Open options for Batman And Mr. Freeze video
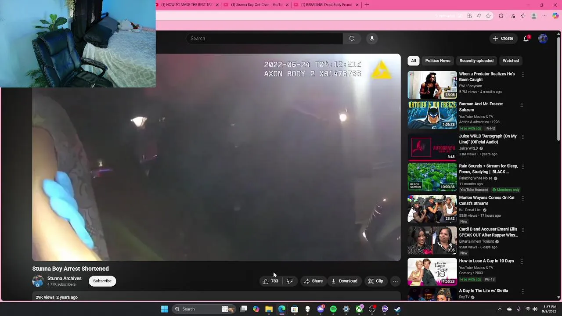562x316 pixels. point(522,105)
